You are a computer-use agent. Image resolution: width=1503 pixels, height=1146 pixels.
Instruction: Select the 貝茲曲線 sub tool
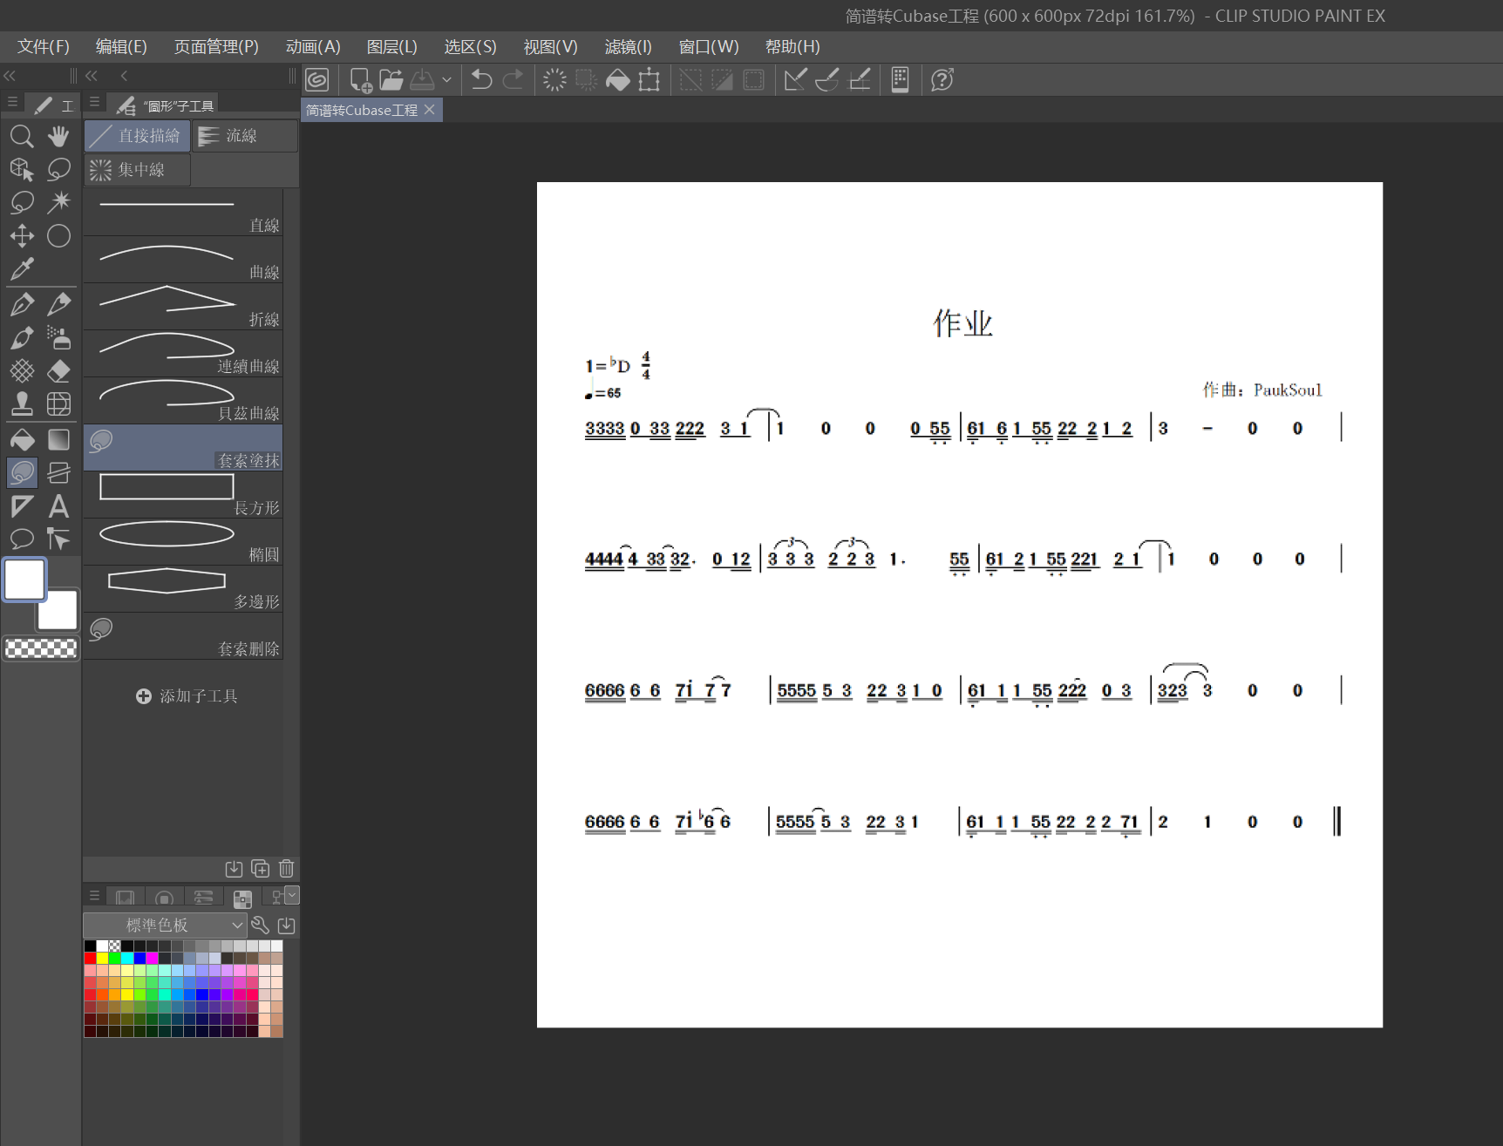(183, 401)
